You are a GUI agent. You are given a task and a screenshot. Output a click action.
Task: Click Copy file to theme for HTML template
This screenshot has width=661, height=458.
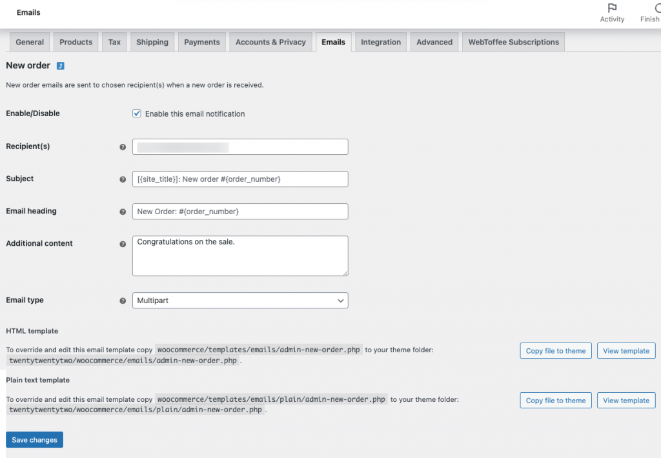point(556,350)
